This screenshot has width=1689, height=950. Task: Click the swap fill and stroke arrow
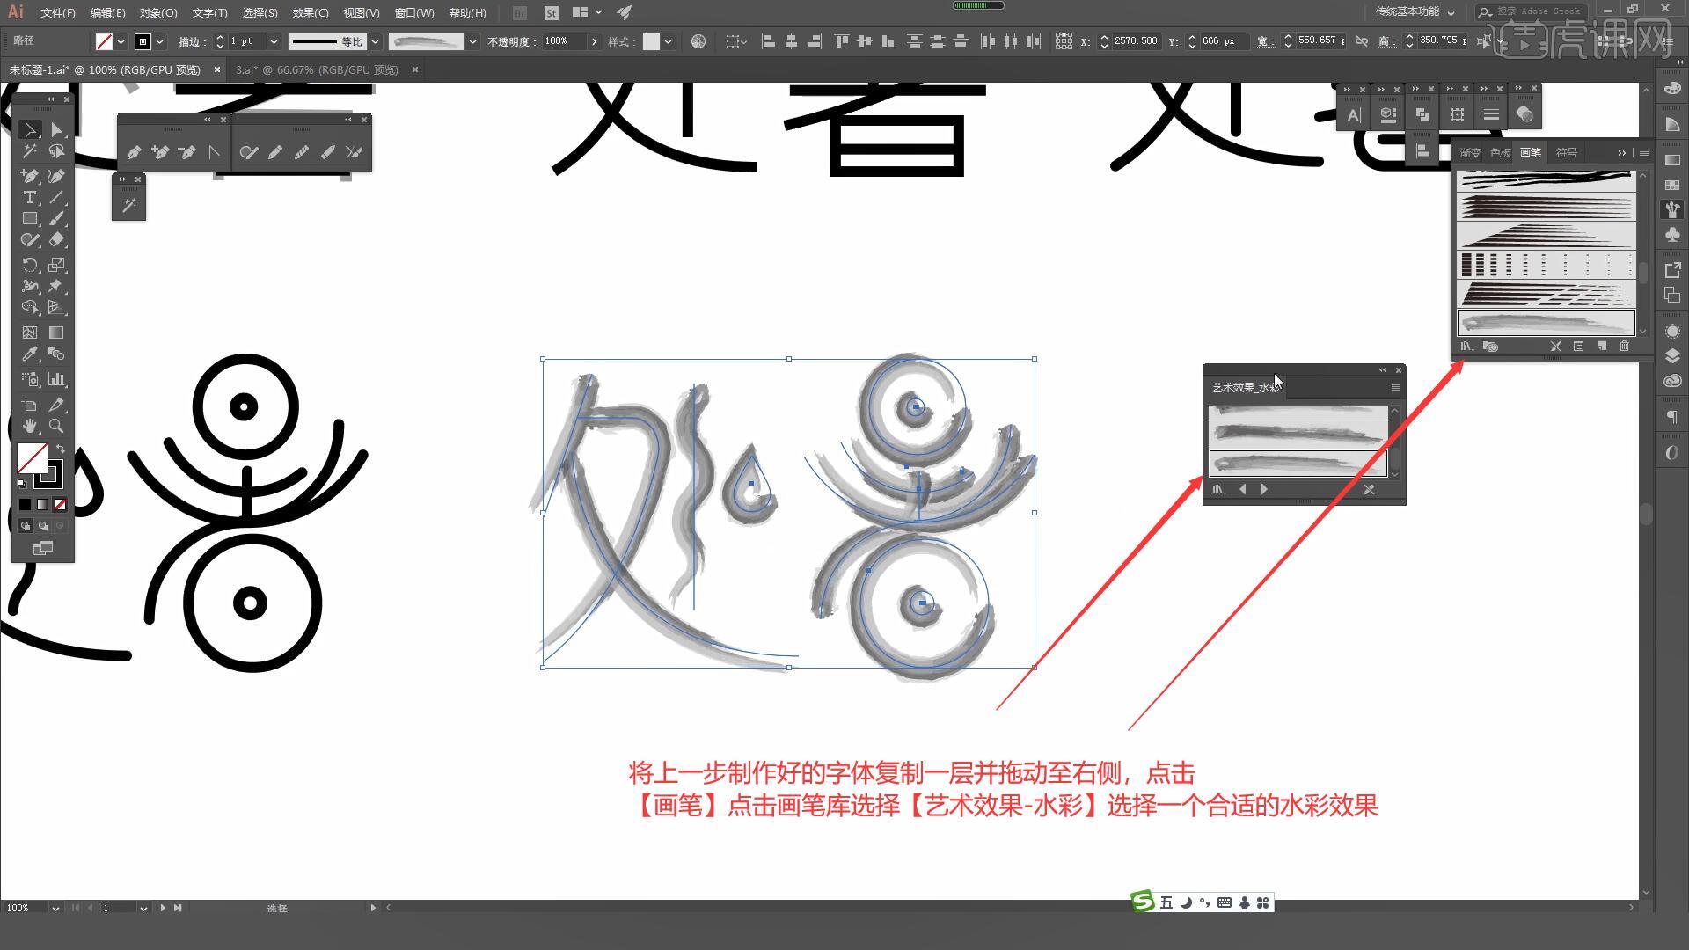61,449
